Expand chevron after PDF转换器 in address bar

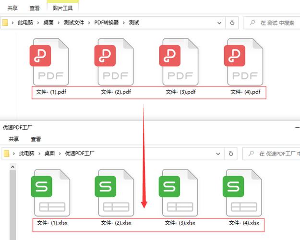124,23
